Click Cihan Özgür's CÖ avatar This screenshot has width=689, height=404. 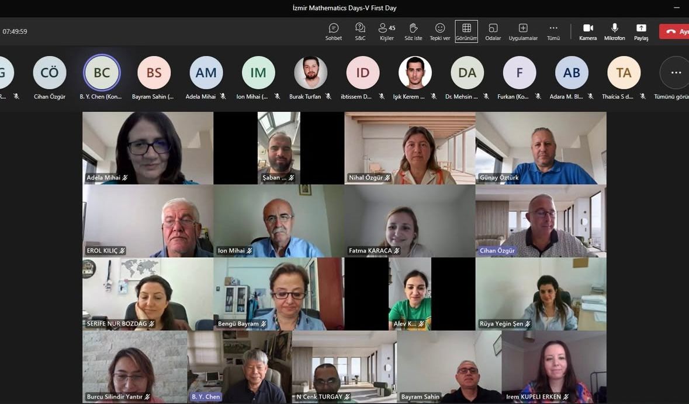pos(50,73)
